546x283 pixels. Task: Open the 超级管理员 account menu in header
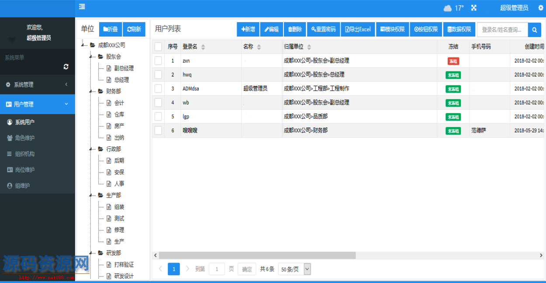514,8
